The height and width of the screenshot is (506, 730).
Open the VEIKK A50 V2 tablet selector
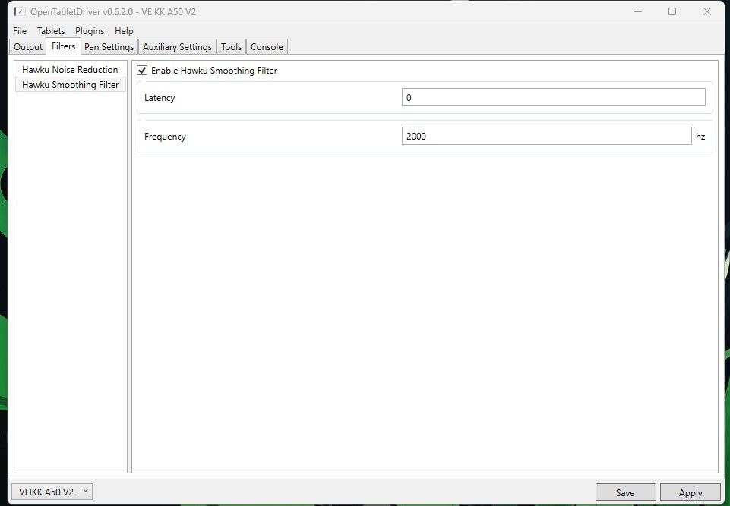pos(51,491)
